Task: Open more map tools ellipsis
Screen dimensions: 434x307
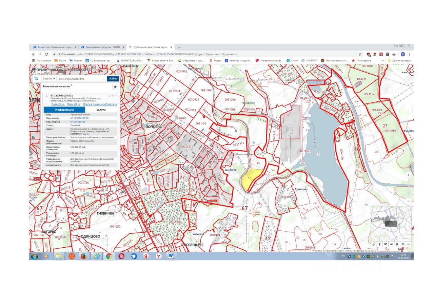Action: 409,244
